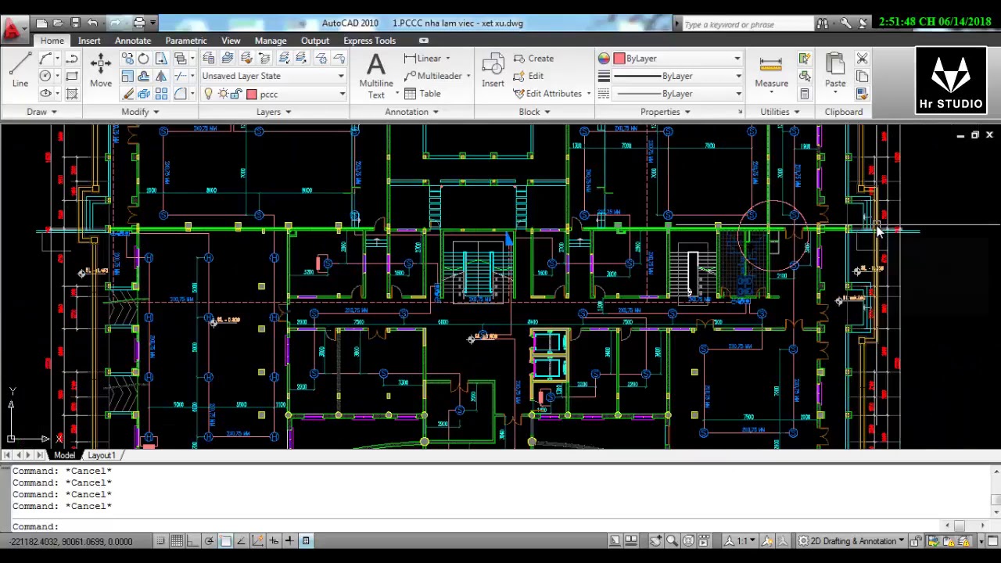Toggle Snap Mode in status bar
The height and width of the screenshot is (563, 1001).
point(160,540)
